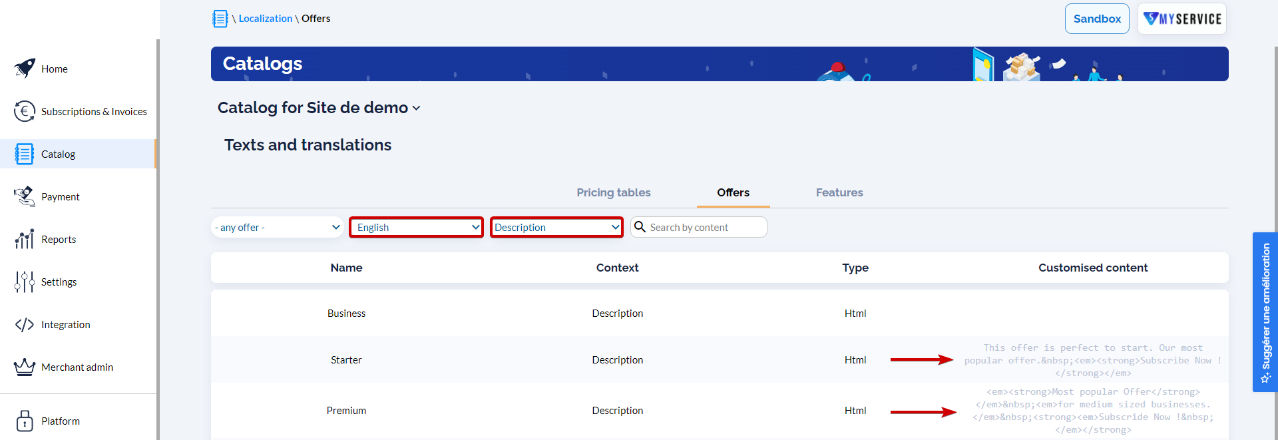Click the Catalog notebook icon in sidebar

25,154
